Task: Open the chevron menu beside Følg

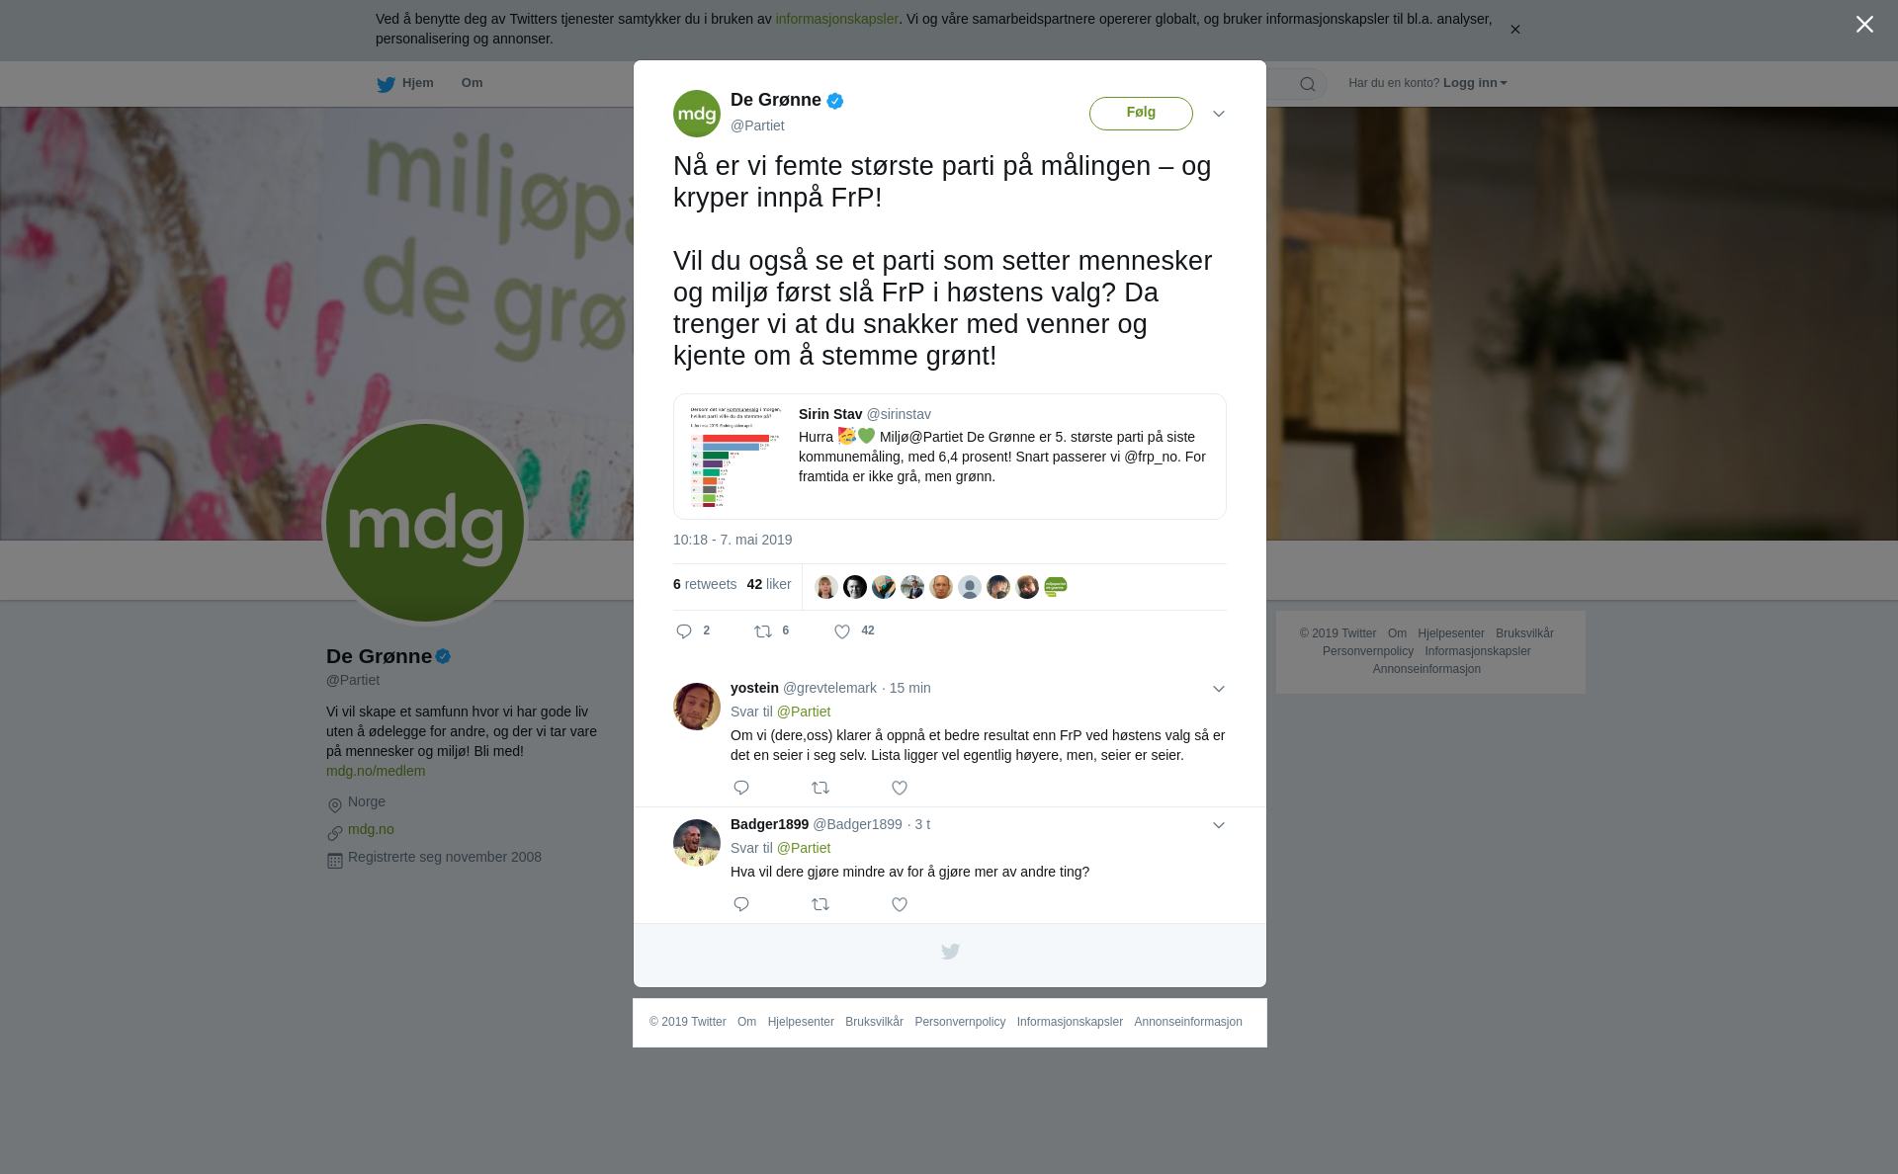Action: (1219, 115)
